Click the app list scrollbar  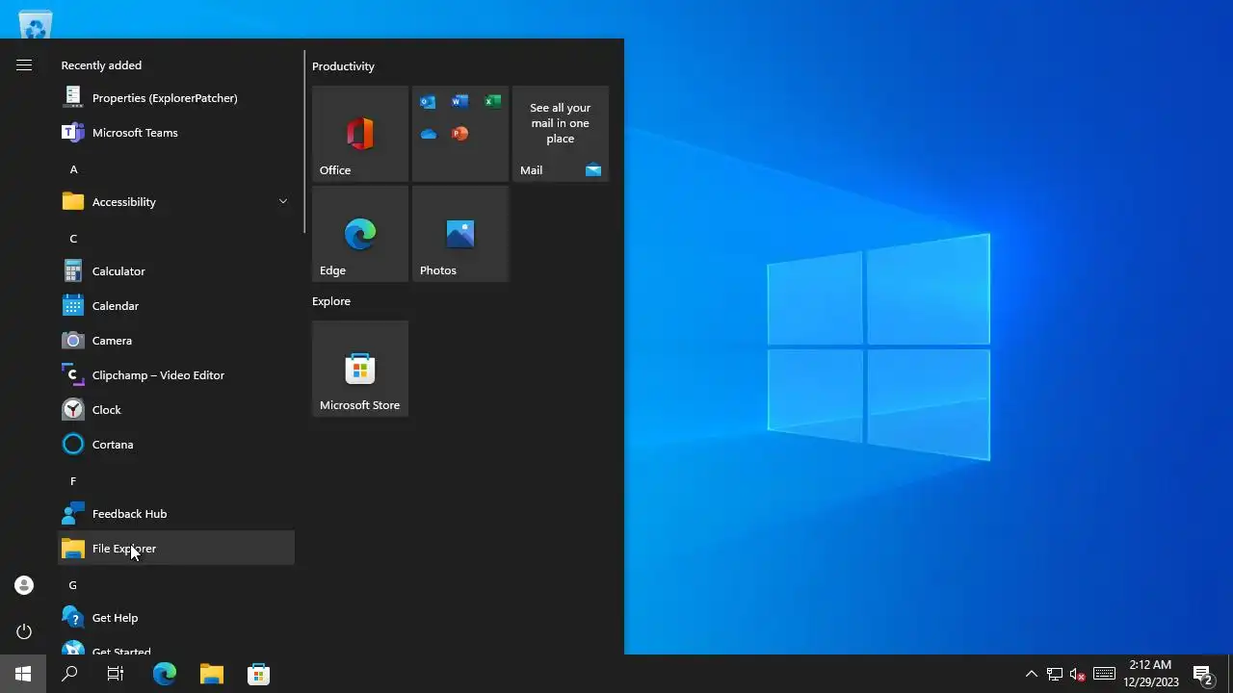click(304, 141)
